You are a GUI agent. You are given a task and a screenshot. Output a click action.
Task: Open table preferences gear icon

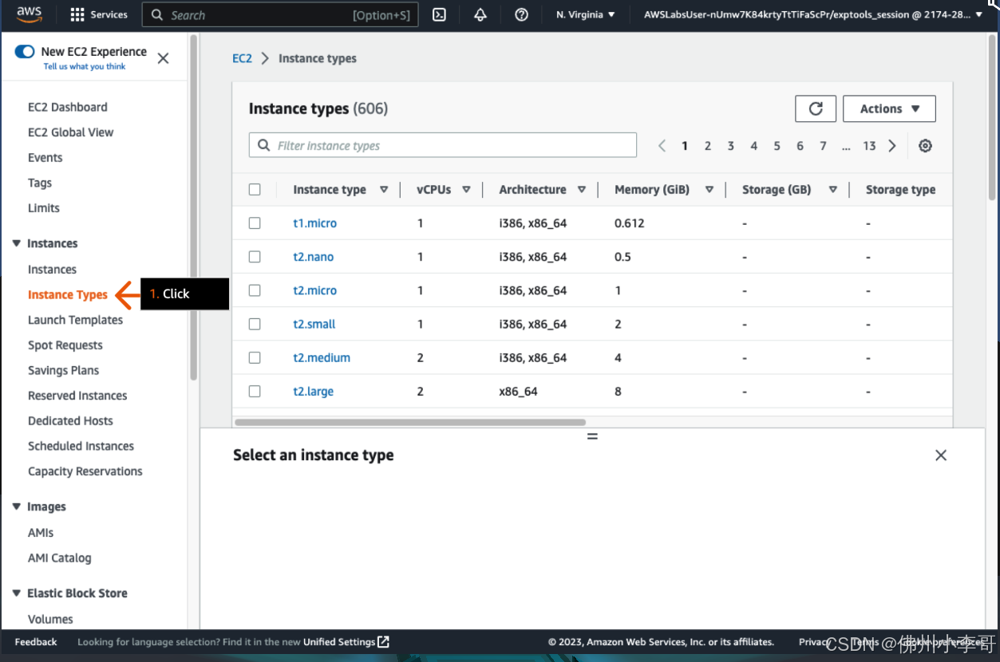925,146
